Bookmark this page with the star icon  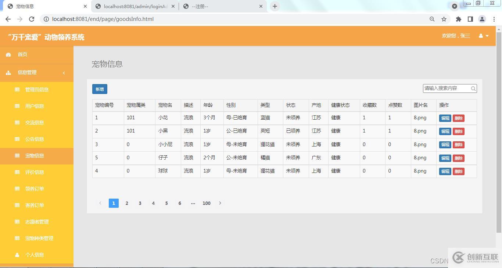[x=444, y=19]
